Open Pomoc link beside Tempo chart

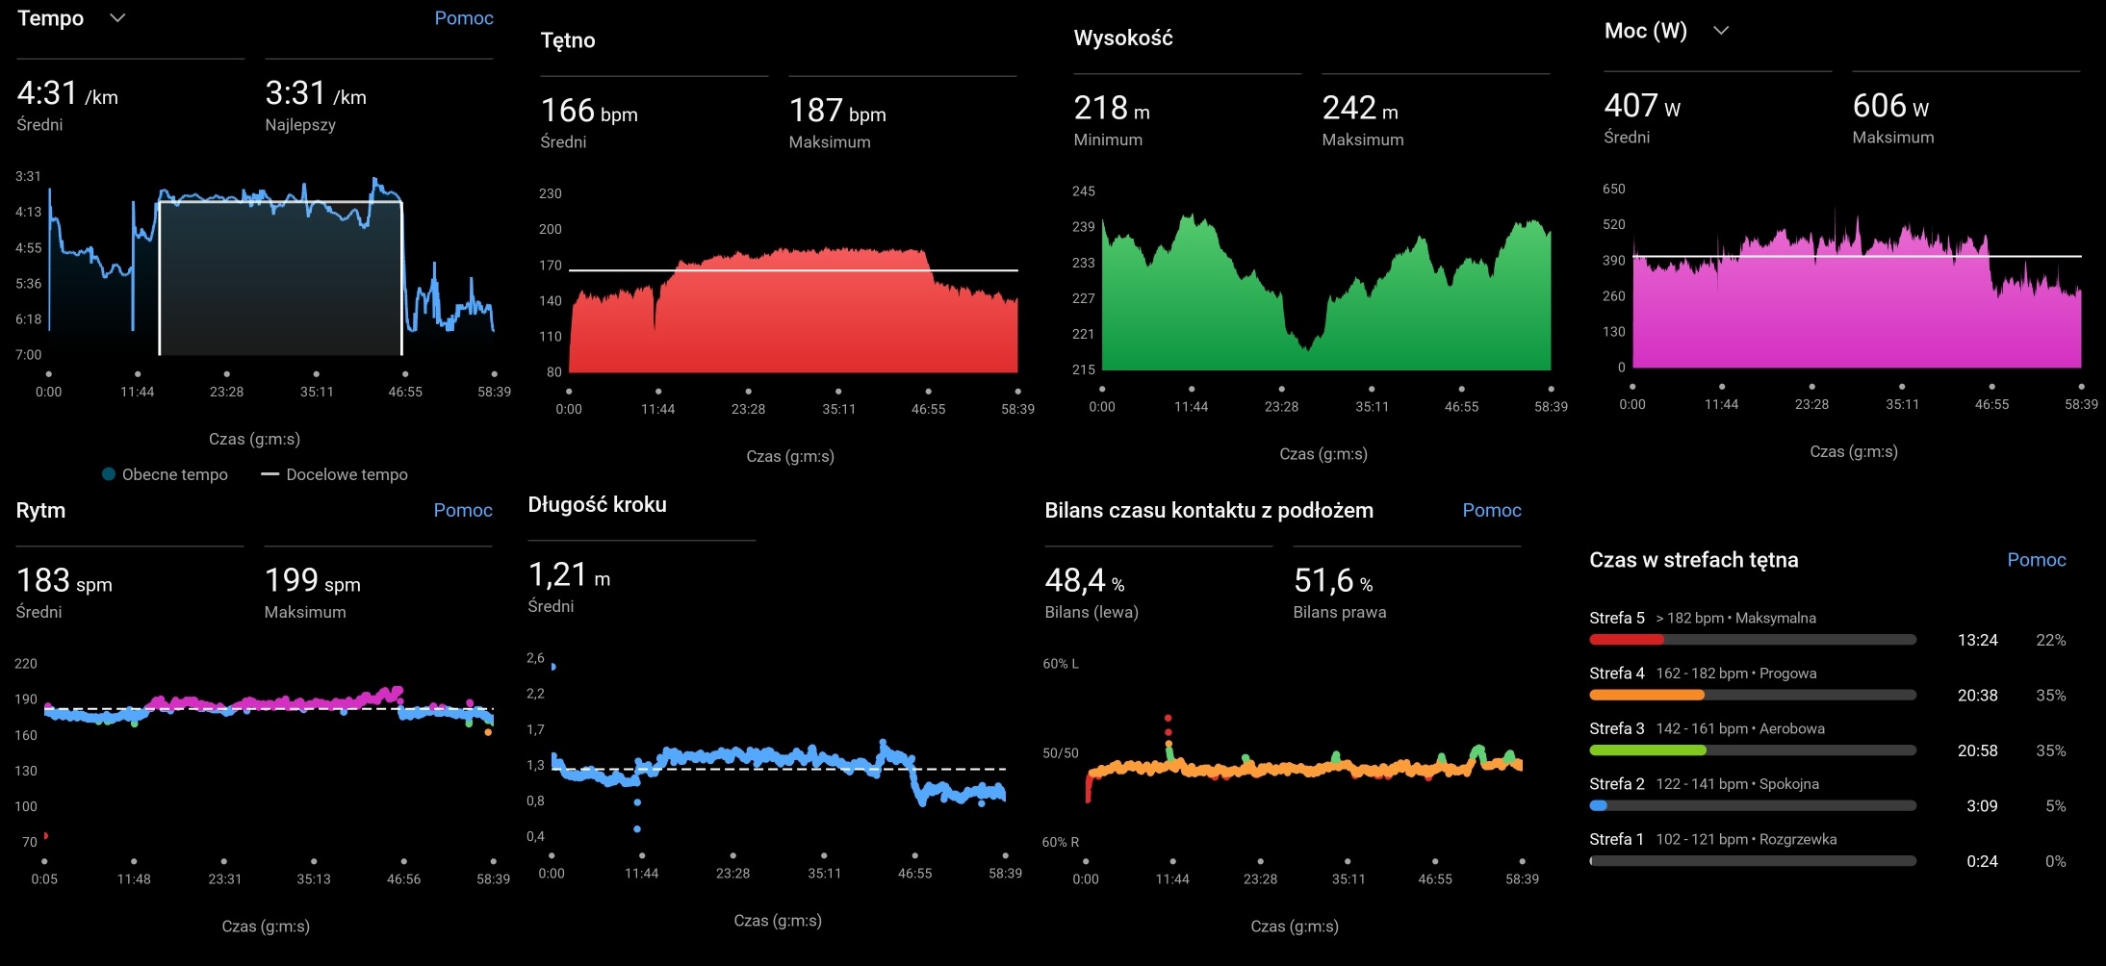pyautogui.click(x=463, y=18)
